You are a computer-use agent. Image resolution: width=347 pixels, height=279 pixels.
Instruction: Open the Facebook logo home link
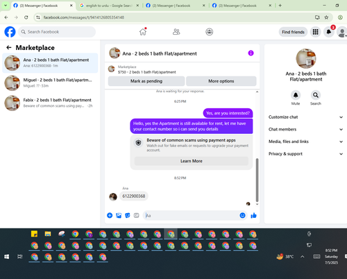(10, 32)
